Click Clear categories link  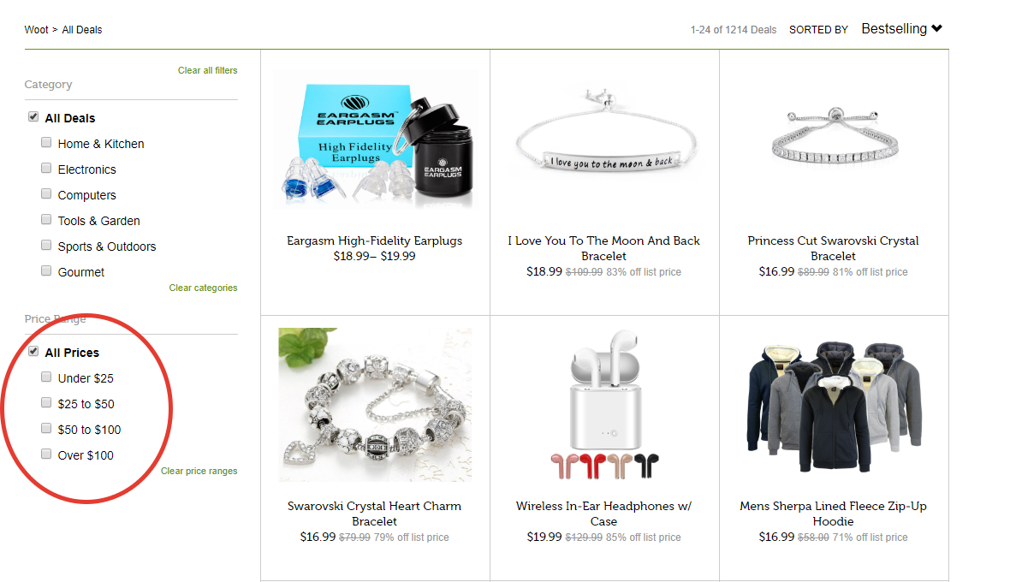[203, 288]
